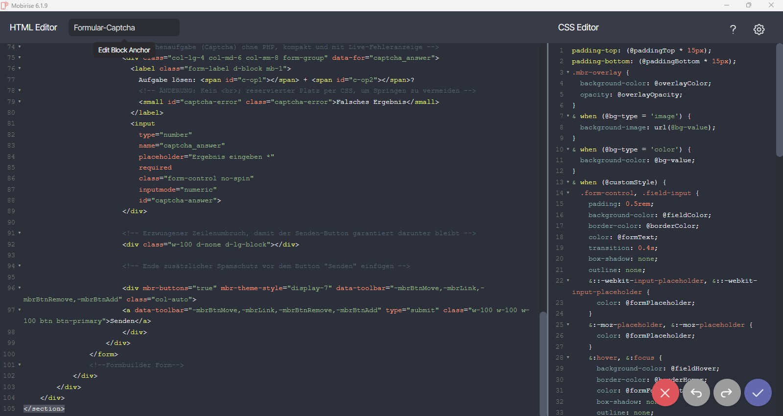783x416 pixels.
Task: Click 'transition: 0.4s' CSS line
Action: (623, 248)
